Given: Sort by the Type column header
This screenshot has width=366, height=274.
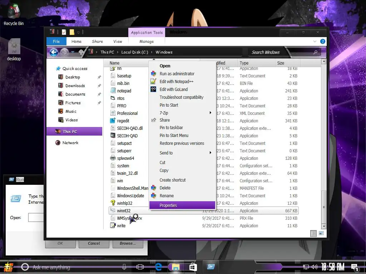Looking at the screenshot, I should [256, 63].
